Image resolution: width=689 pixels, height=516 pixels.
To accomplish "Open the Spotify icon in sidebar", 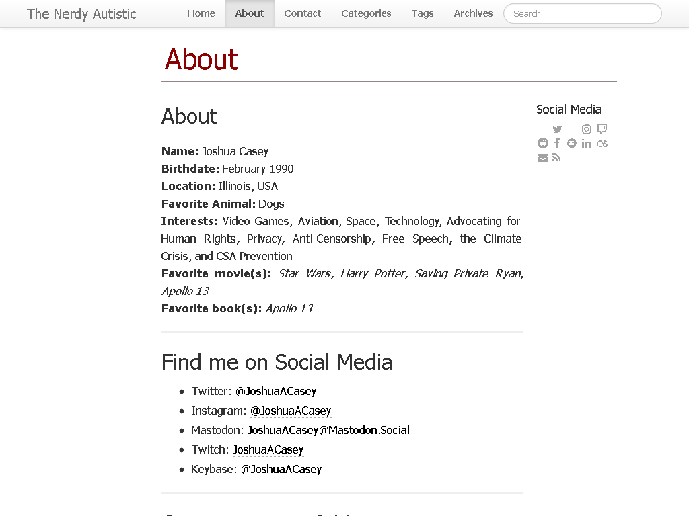I will point(571,143).
